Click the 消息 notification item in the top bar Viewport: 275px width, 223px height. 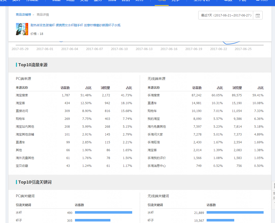[262, 1]
